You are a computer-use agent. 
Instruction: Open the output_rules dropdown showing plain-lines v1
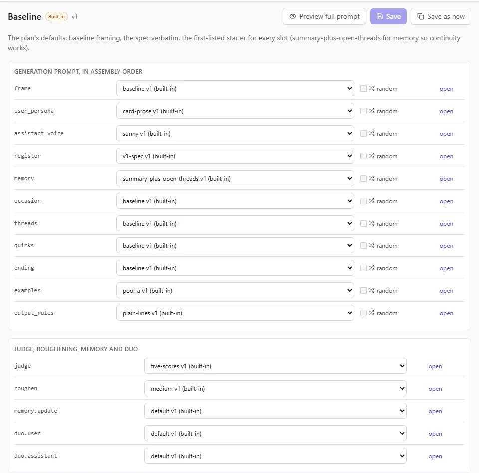pyautogui.click(x=235, y=313)
